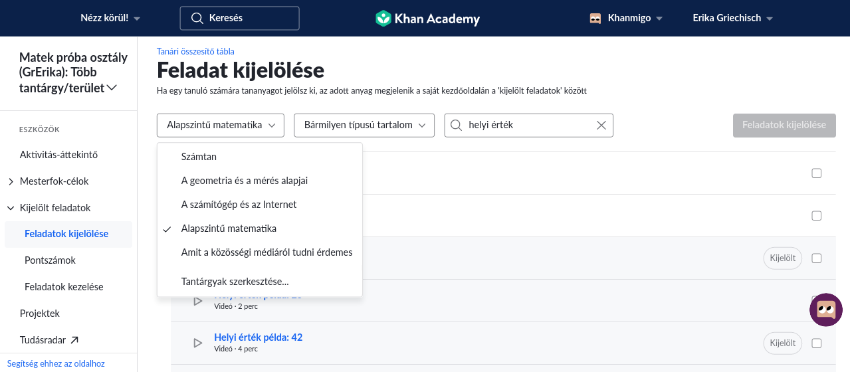Click video play icon for Helyi érték példa: 42

pos(197,343)
